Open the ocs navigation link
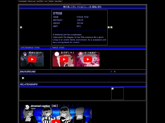 (x=46, y=1)
